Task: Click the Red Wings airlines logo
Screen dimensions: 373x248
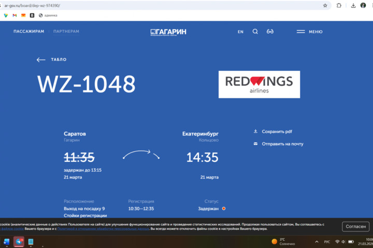Action: point(259,84)
